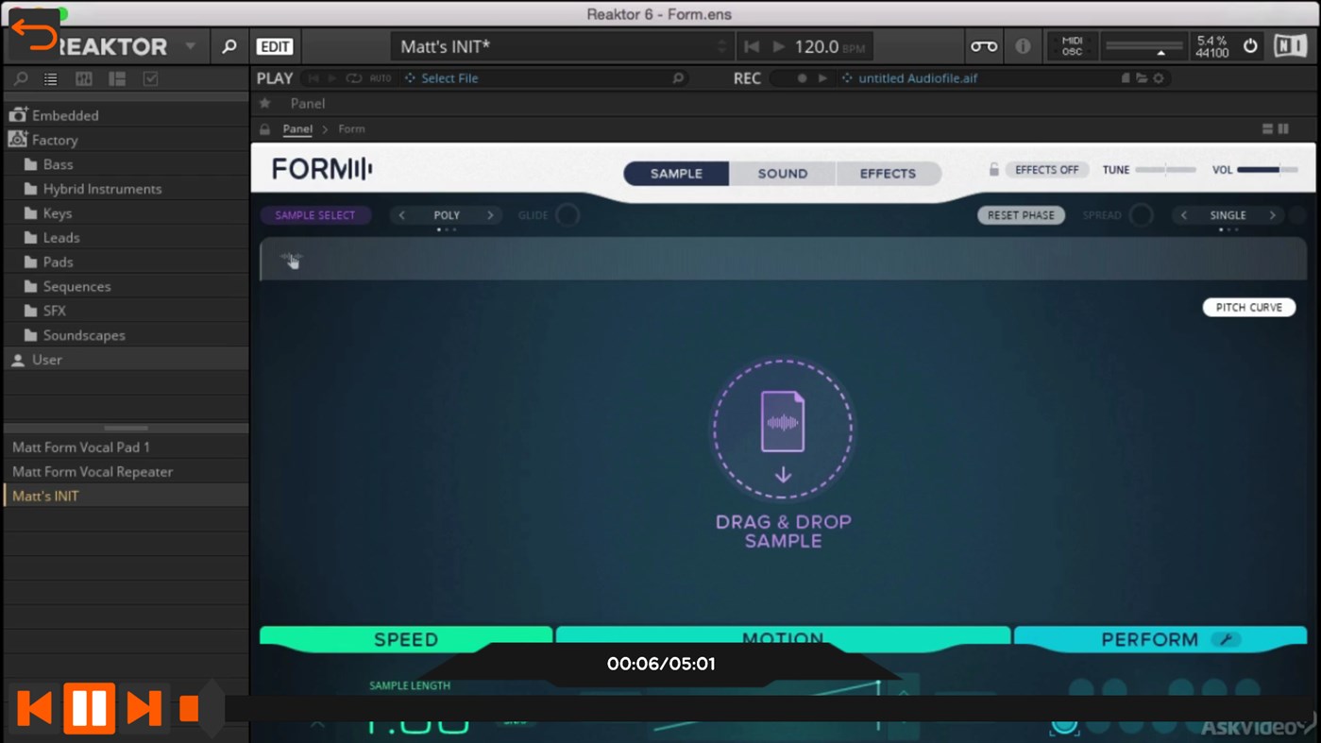Reset transport to start beside the tempo
The height and width of the screenshot is (743, 1321).
click(x=752, y=46)
